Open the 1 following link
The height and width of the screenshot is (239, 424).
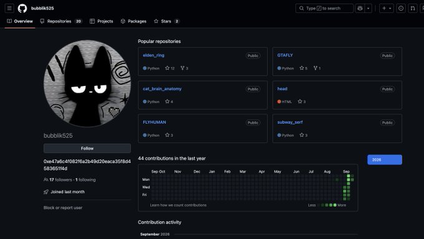pos(85,180)
